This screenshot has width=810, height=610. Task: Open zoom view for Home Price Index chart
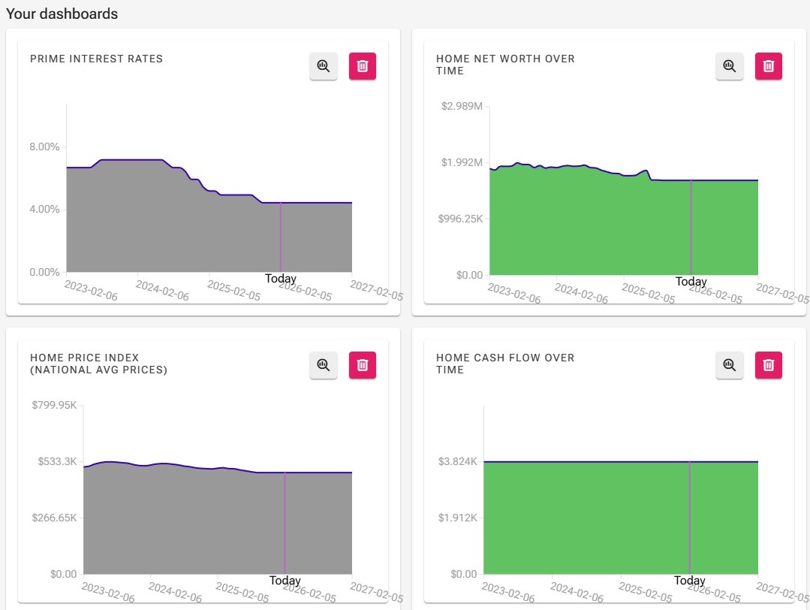coord(323,365)
